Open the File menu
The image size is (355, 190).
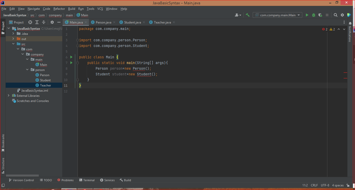4,9
